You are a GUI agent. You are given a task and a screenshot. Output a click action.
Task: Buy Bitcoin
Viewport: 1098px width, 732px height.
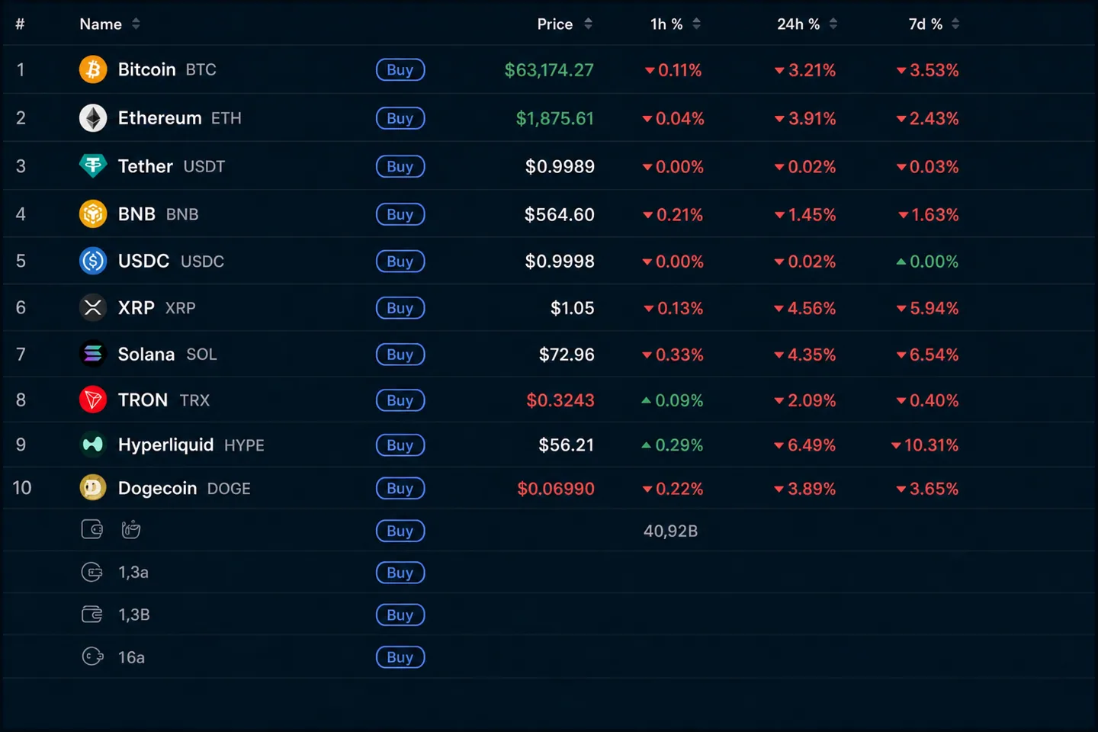pos(400,69)
